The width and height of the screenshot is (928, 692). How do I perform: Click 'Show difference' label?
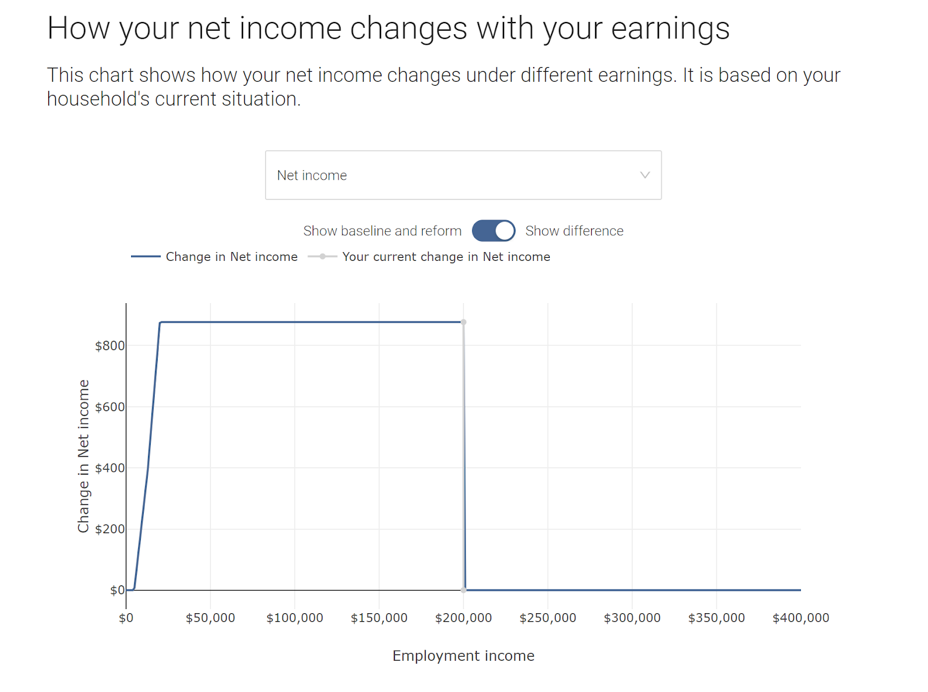pyautogui.click(x=574, y=231)
